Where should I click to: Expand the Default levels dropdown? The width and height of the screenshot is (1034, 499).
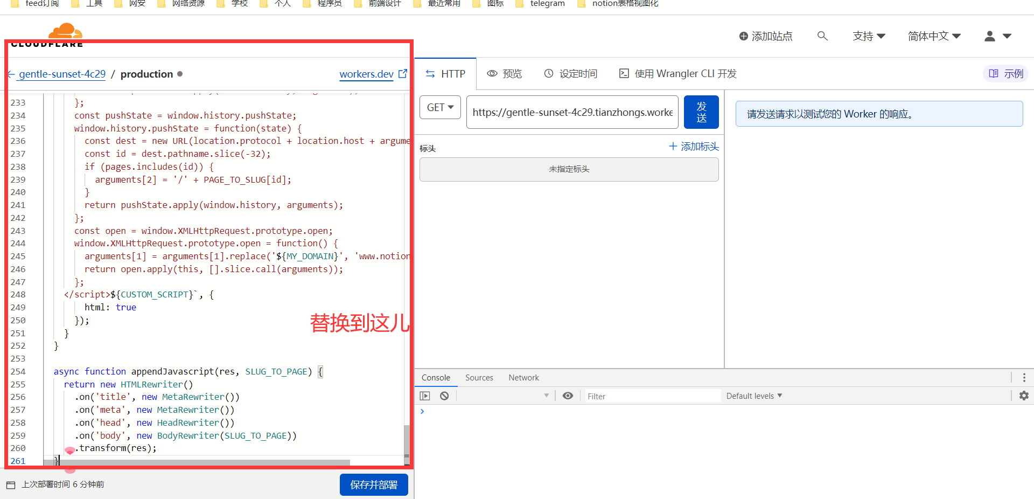754,396
